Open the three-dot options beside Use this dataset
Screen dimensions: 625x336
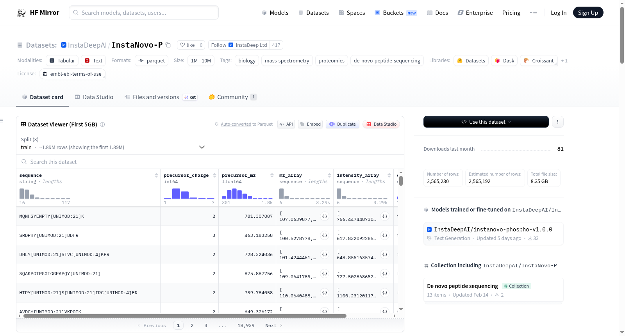(x=557, y=122)
